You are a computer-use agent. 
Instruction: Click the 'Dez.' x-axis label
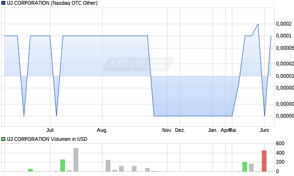pyautogui.click(x=180, y=130)
